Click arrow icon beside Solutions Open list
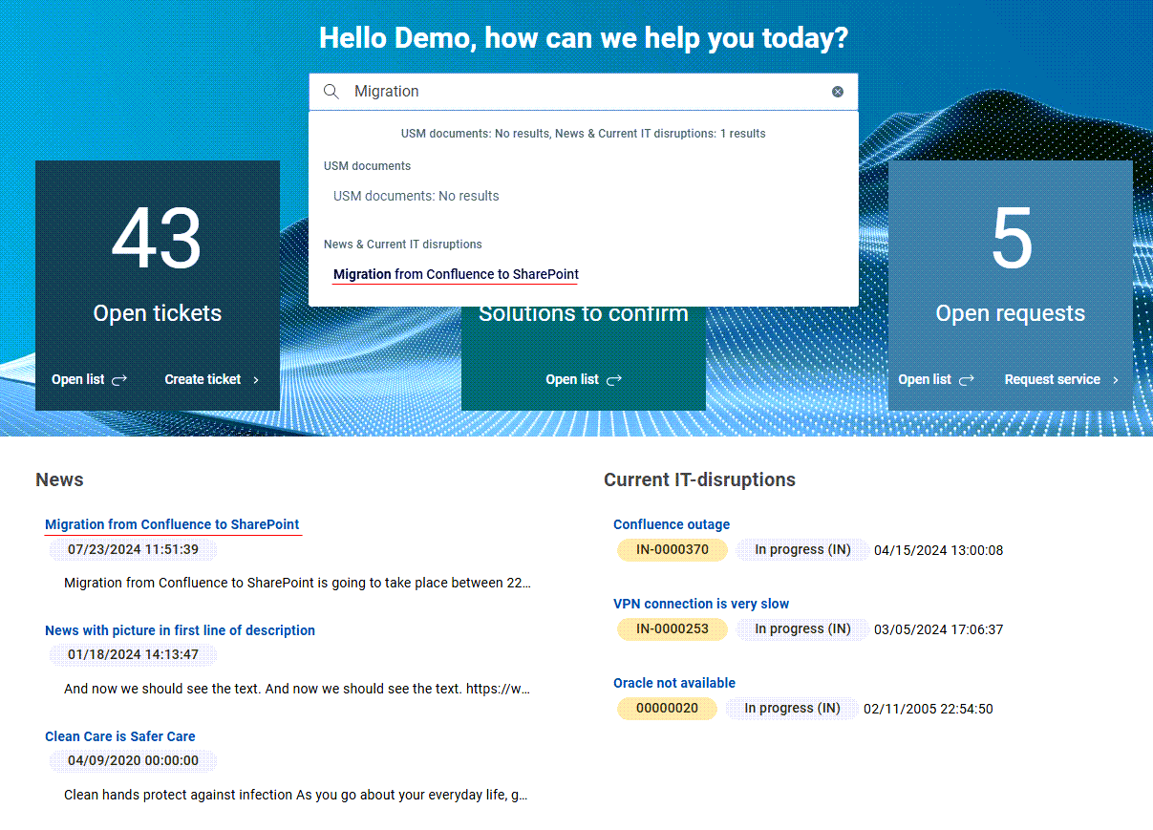The image size is (1153, 830). click(x=614, y=379)
